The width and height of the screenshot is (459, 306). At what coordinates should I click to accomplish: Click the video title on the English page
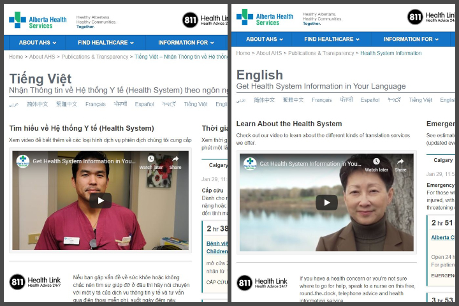pos(310,164)
